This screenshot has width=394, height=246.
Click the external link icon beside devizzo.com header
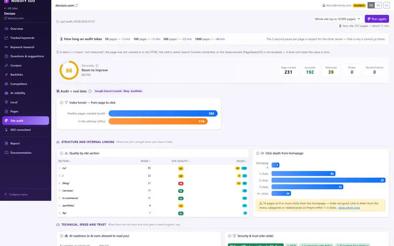76,5
